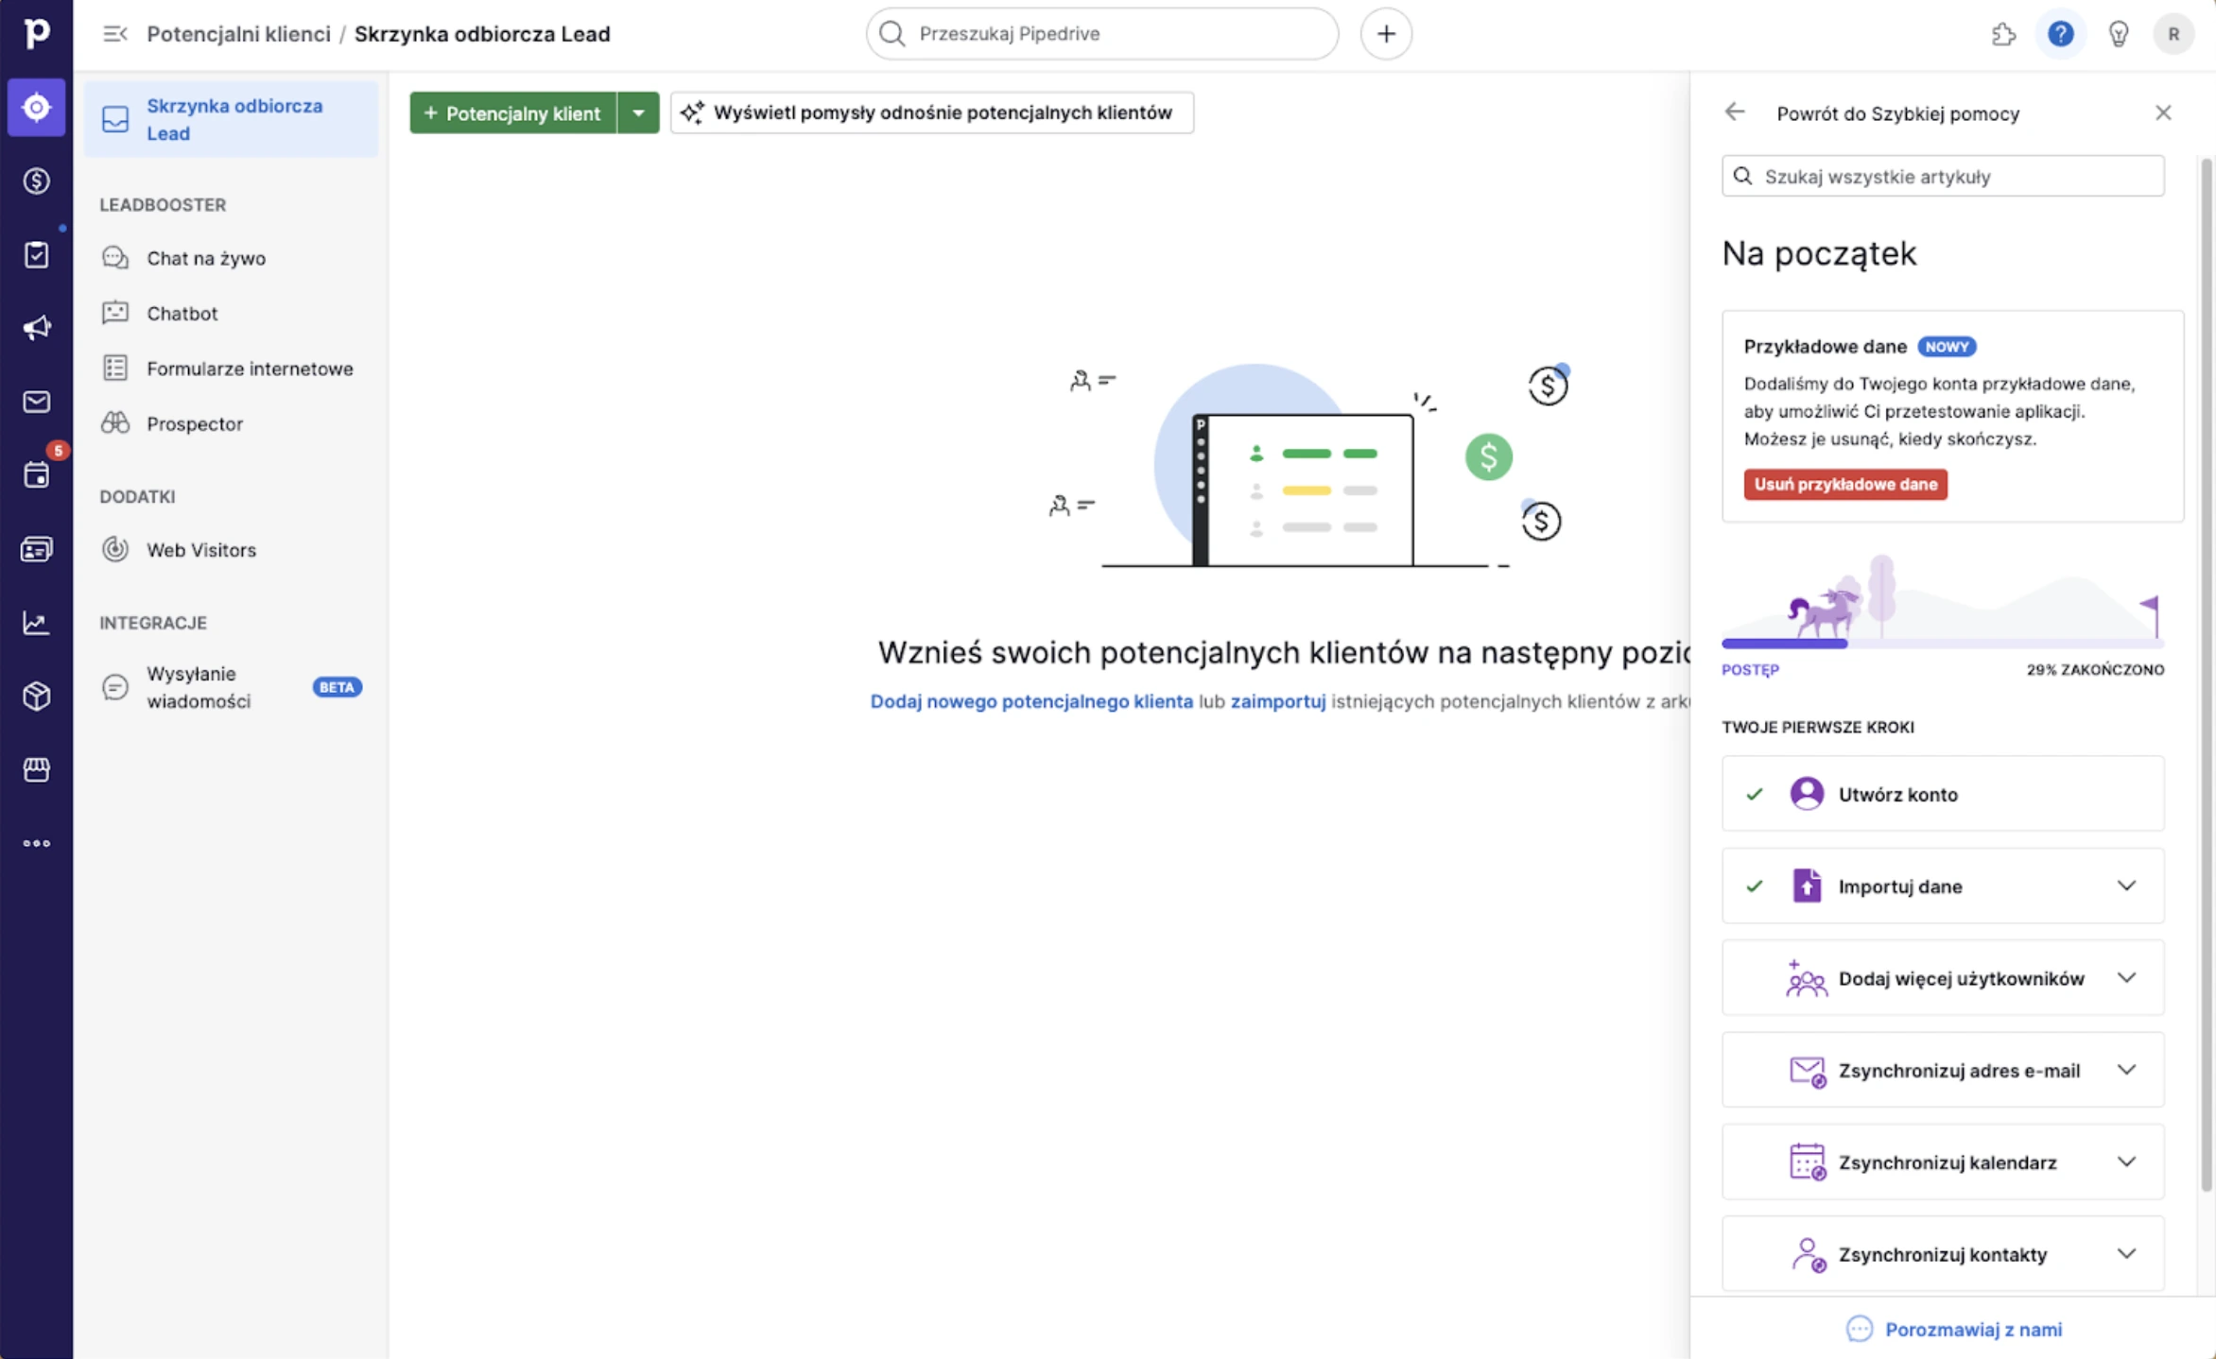Open the Potencjalny klient dropdown arrow

[638, 112]
